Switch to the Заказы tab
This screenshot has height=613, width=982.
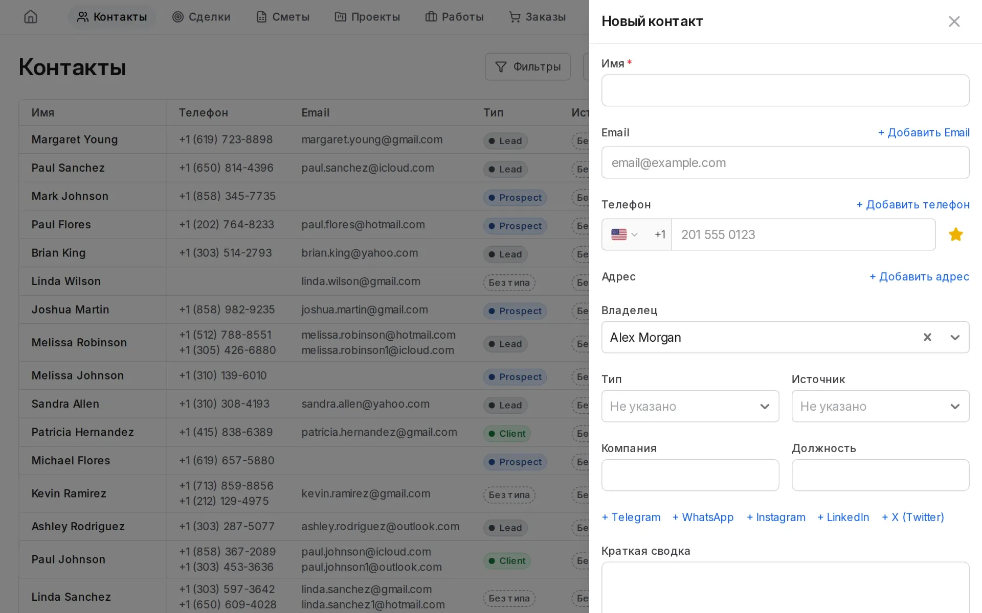(x=538, y=17)
